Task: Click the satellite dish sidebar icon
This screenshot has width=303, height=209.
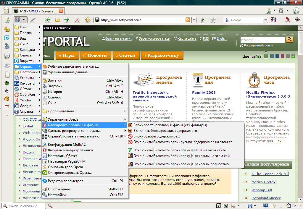Action: click(7, 46)
